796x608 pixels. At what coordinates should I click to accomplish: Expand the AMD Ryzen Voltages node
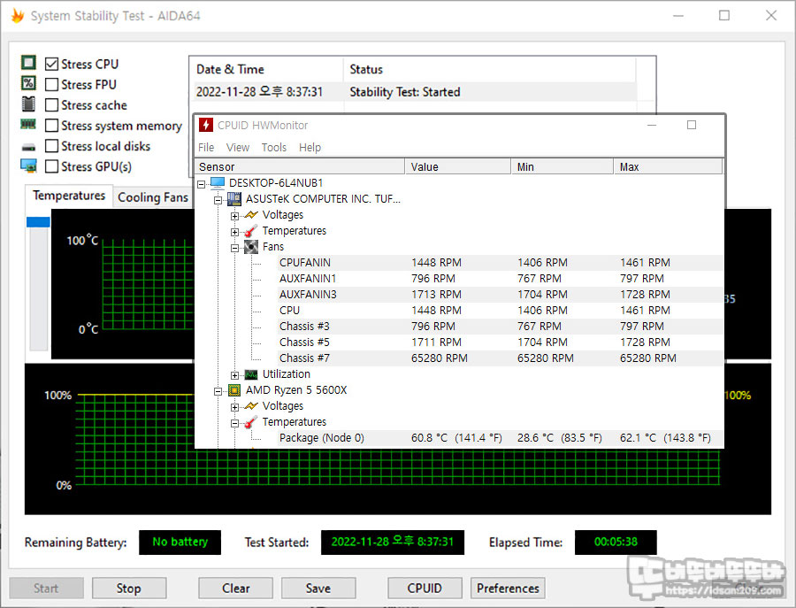coord(234,407)
